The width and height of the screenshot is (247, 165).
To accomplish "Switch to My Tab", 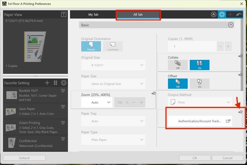I will [93, 14].
